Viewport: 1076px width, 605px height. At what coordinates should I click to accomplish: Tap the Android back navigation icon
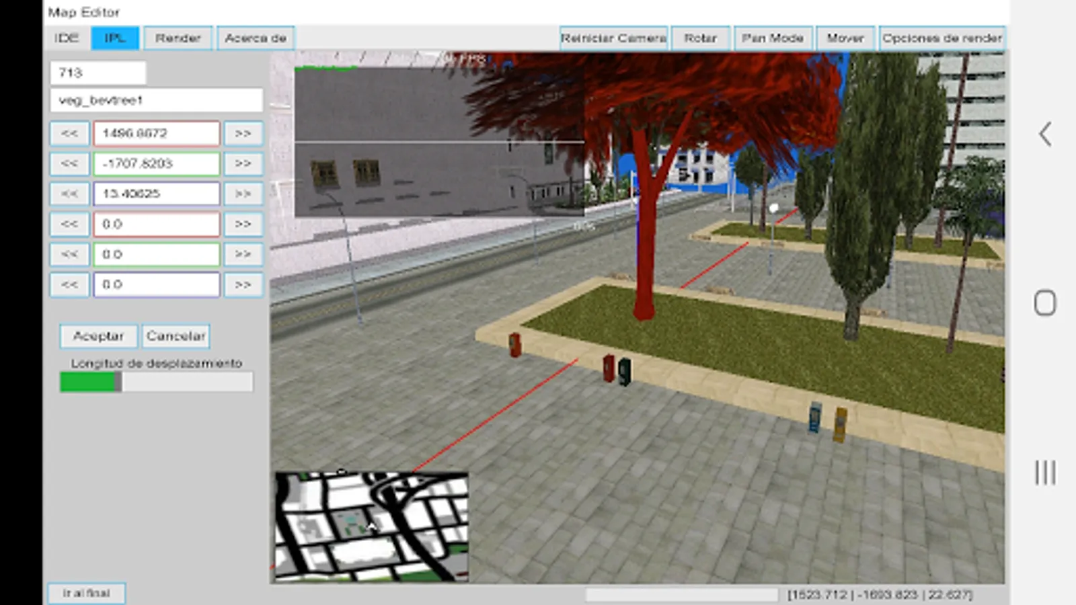pyautogui.click(x=1044, y=134)
